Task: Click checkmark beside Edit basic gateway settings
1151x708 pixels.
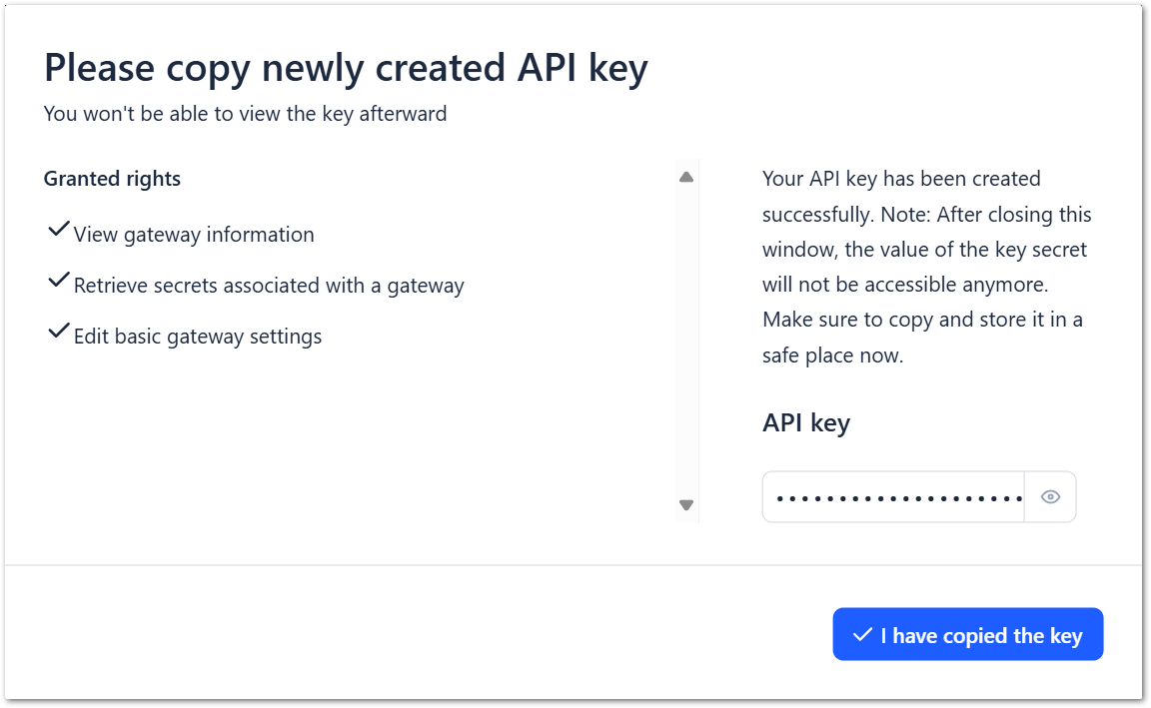Action: 58,333
